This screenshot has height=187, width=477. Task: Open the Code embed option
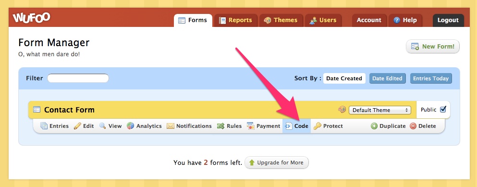[x=296, y=126]
